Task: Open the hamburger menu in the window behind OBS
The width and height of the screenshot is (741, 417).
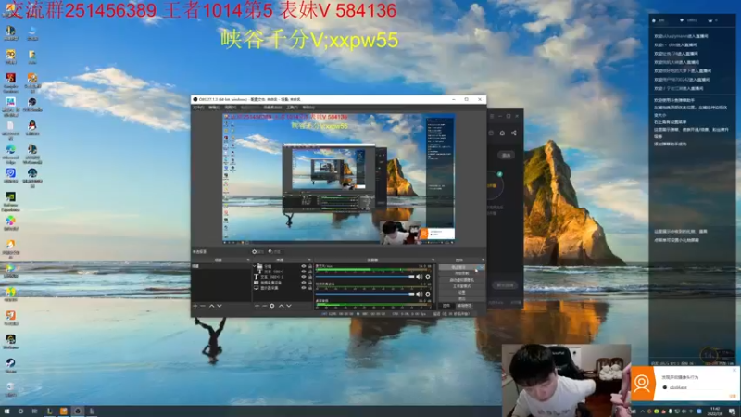Action: tap(492, 116)
